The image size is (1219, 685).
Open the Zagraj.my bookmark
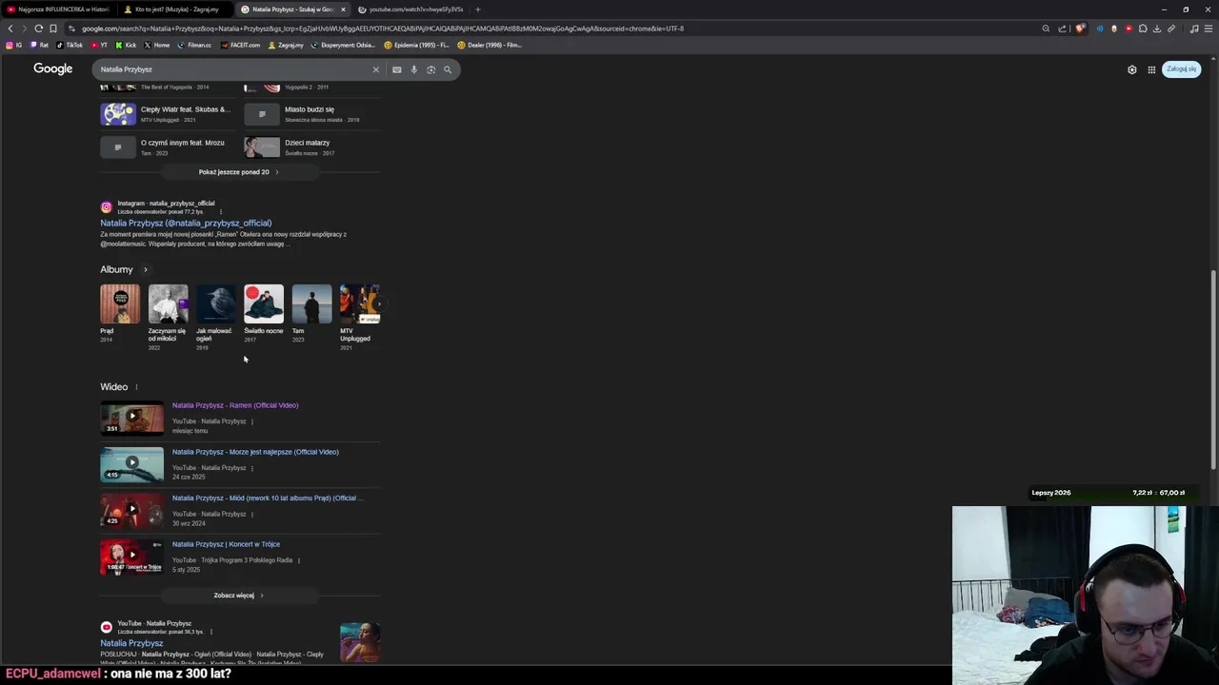coord(286,45)
